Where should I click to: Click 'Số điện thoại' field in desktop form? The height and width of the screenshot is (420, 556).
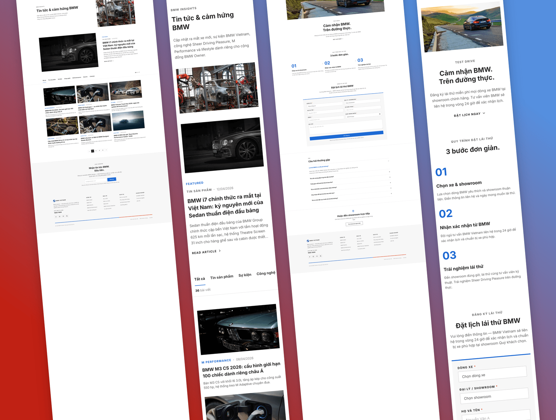pos(363,109)
